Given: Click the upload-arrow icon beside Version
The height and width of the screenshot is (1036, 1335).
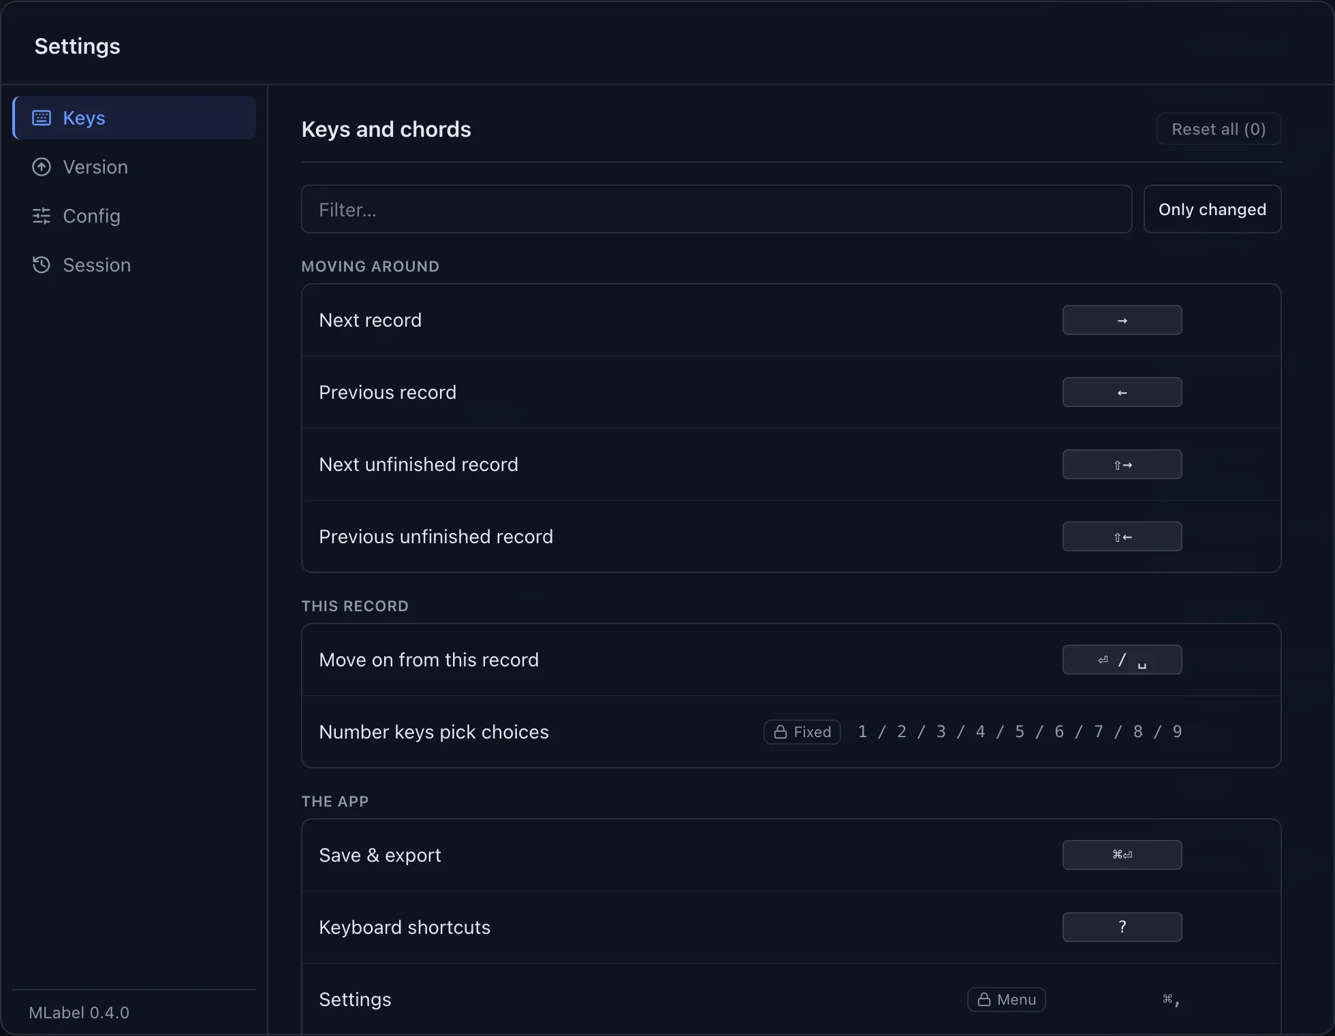Looking at the screenshot, I should point(42,167).
